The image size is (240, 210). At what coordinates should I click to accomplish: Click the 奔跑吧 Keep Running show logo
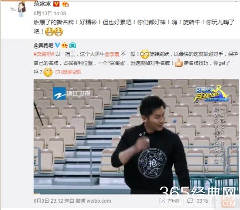pos(212,94)
